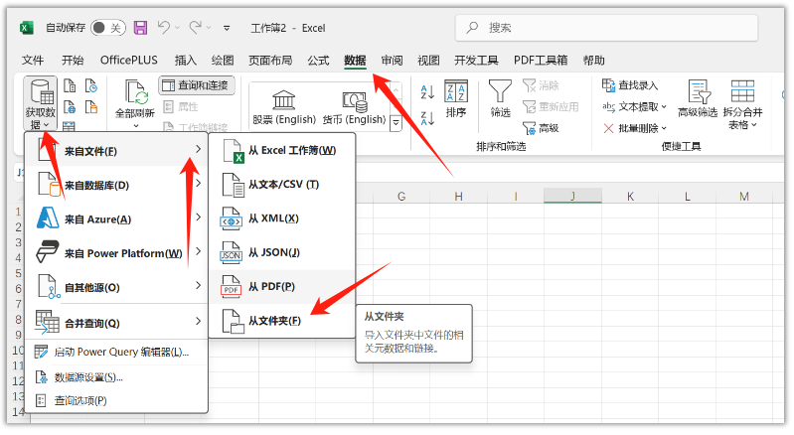The width and height of the screenshot is (794, 435).
Task: Choose 从 JSON(J) option
Action: click(x=282, y=252)
